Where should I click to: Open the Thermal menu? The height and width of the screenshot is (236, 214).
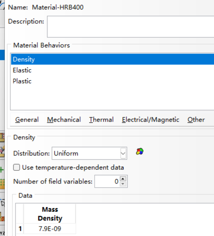click(x=101, y=120)
